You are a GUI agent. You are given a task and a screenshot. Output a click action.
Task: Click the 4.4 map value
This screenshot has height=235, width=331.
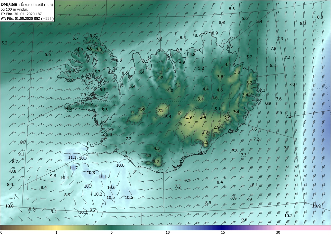(206, 89)
